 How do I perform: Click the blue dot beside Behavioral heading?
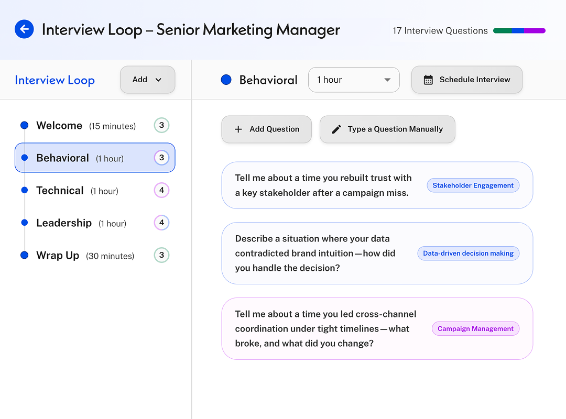click(x=226, y=80)
